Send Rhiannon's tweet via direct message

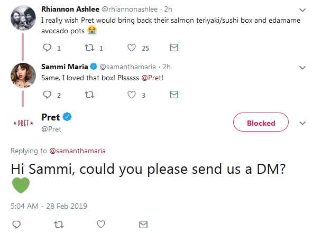[x=173, y=48]
